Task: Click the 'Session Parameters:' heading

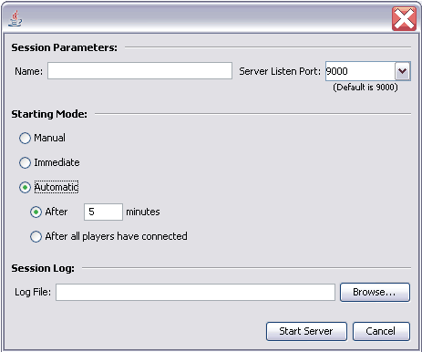Action: (64, 47)
